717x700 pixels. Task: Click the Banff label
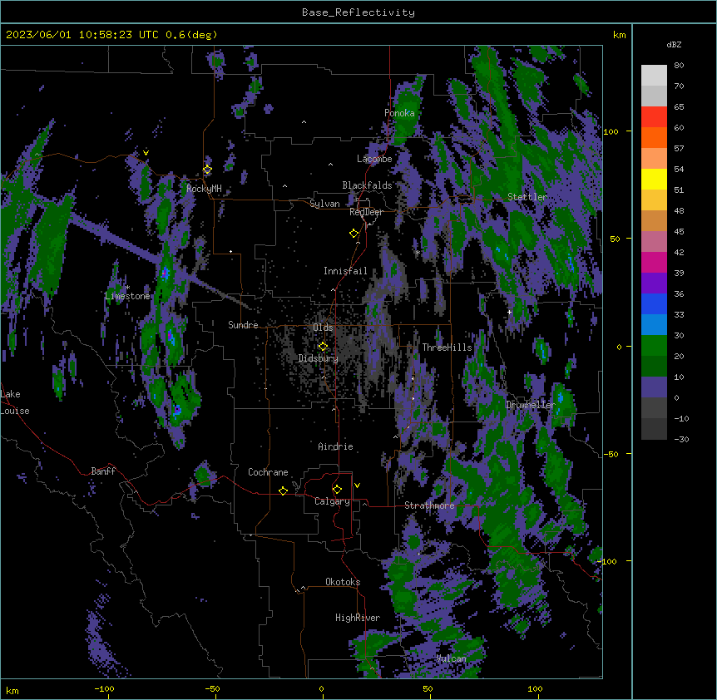[x=103, y=471]
